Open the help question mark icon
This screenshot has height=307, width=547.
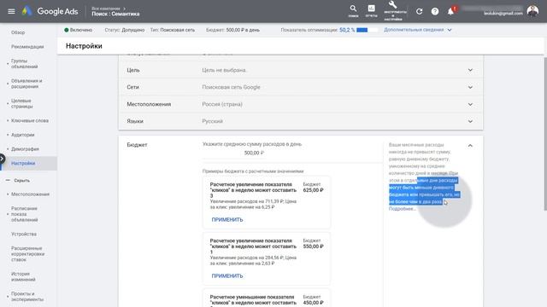tap(435, 11)
